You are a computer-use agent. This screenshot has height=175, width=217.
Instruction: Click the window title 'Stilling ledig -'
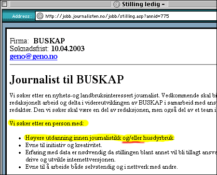(x=143, y=4)
